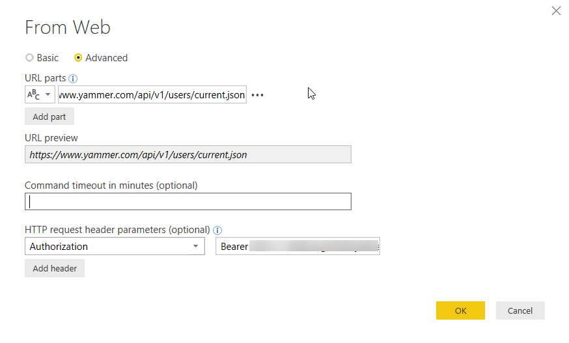Screen dimensions: 569x343
Task: Click the From Web dialog title
Action: pos(68,27)
